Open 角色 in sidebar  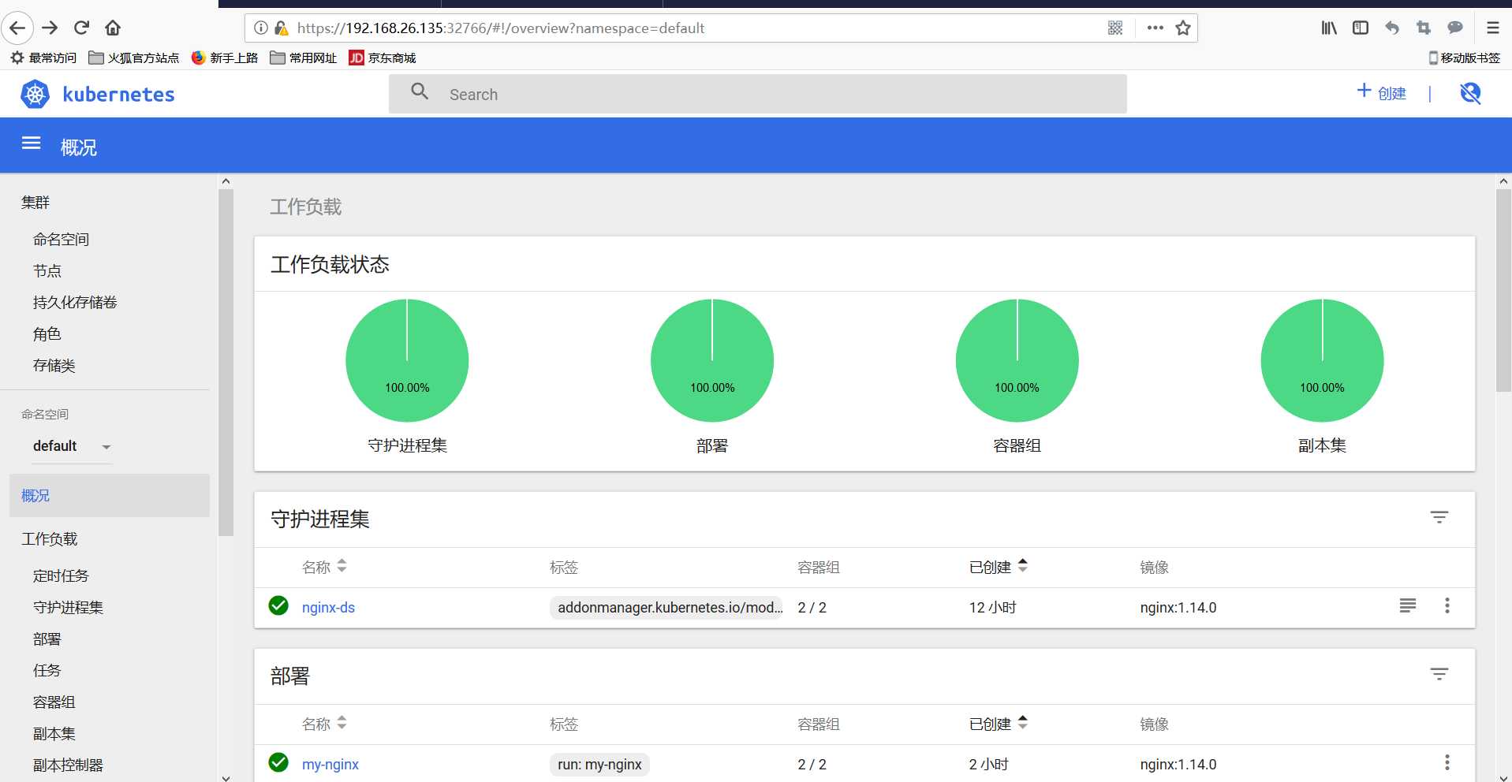coord(47,334)
